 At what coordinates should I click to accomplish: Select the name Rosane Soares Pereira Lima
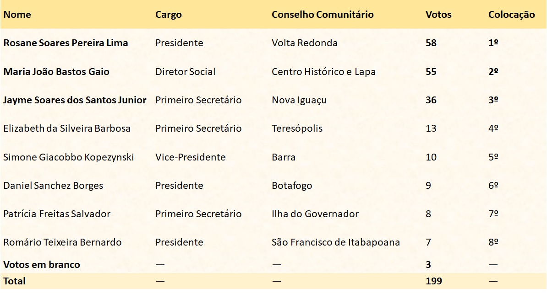66,43
